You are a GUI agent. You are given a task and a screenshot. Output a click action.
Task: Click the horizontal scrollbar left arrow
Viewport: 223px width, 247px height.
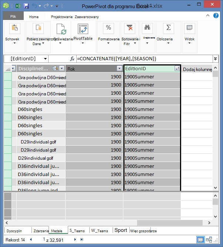[7, 223]
